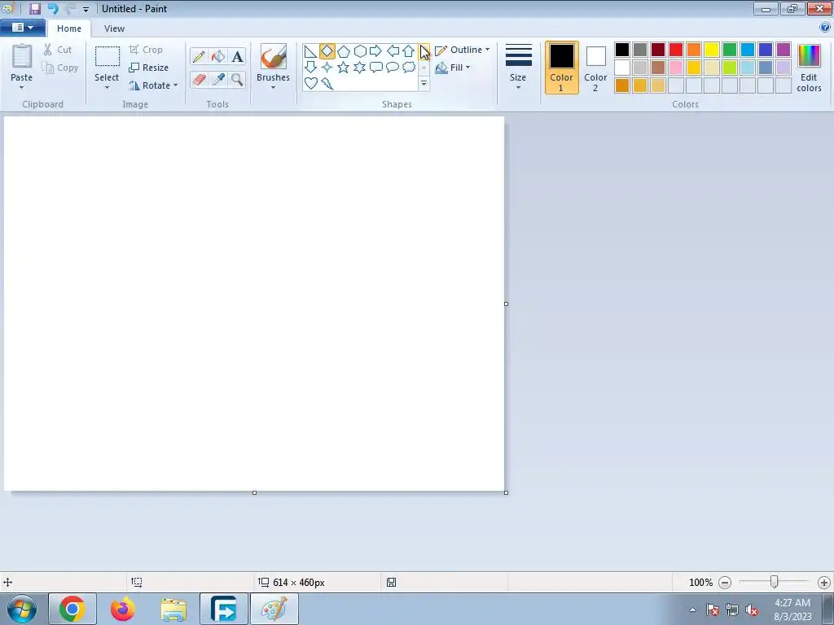
Task: Switch to the Home tab
Action: click(x=69, y=28)
